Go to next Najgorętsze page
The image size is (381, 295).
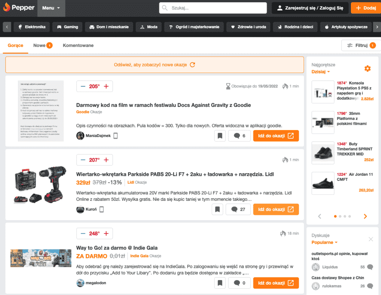[365, 216]
